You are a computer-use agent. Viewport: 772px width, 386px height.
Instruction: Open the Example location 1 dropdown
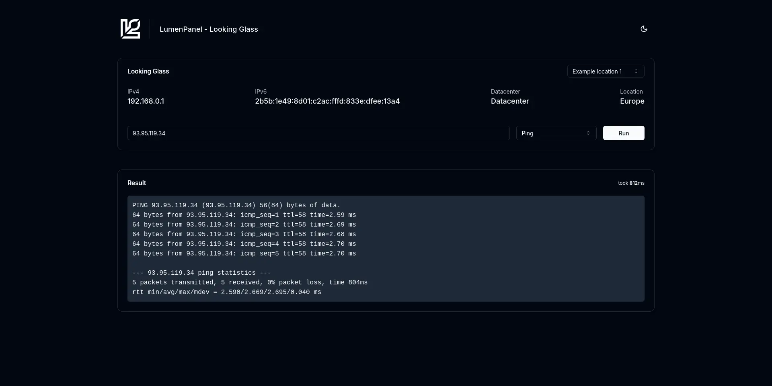pos(601,71)
